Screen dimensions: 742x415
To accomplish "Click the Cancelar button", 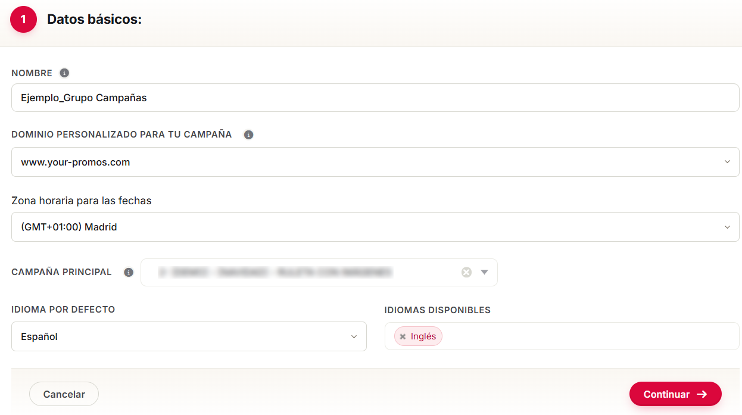I will (x=64, y=394).
